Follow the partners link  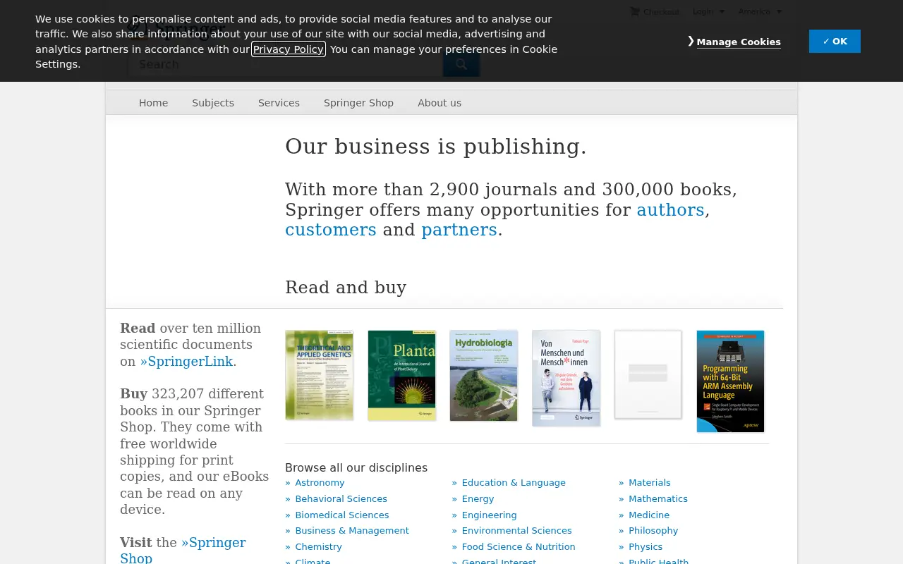click(x=459, y=230)
